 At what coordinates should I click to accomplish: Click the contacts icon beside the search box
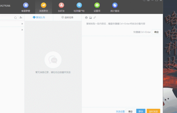click(21, 18)
